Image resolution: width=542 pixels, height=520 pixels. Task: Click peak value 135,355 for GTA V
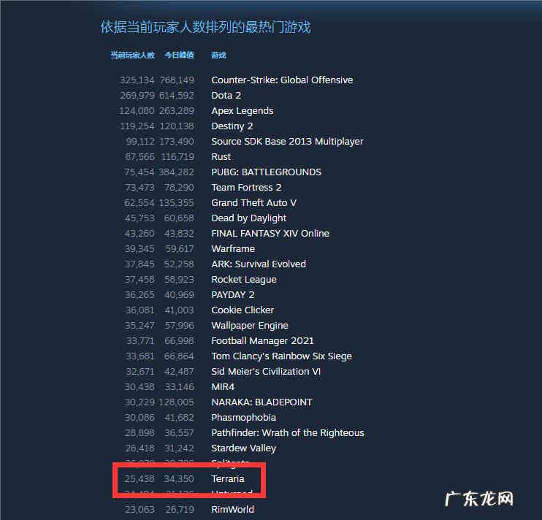176,203
